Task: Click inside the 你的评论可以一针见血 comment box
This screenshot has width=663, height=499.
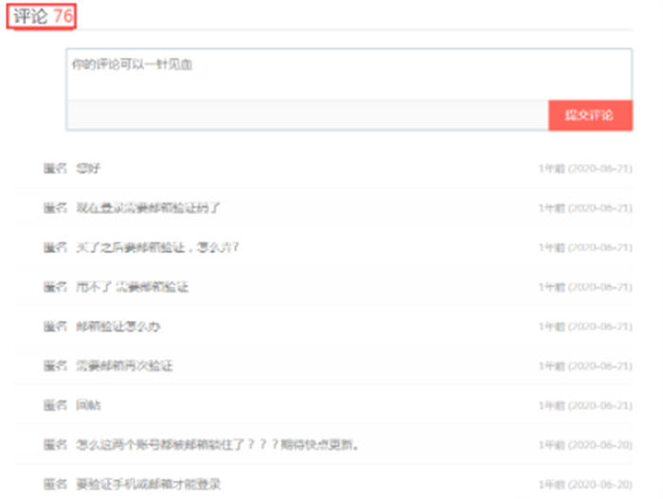Action: (x=349, y=74)
